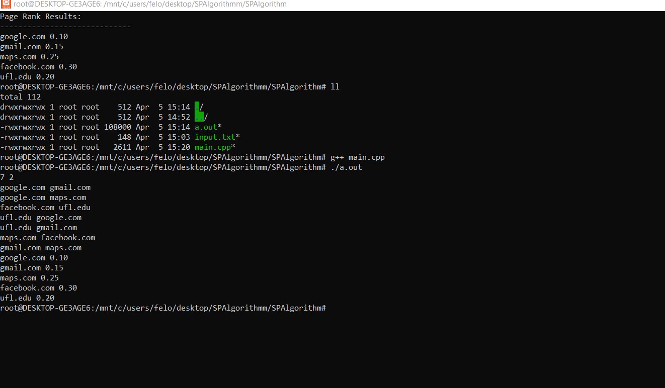Click the 'gmail.com maps.com' edge line
The width and height of the screenshot is (665, 388).
point(41,248)
